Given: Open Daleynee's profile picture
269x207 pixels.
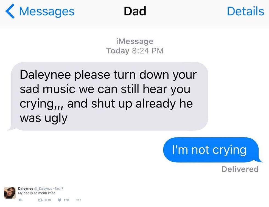Looking at the screenshot, I should [10, 193].
